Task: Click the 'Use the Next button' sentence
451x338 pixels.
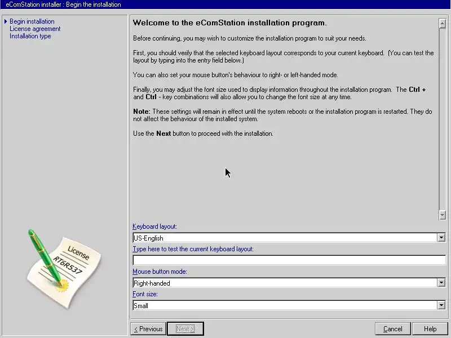Action: click(x=203, y=134)
